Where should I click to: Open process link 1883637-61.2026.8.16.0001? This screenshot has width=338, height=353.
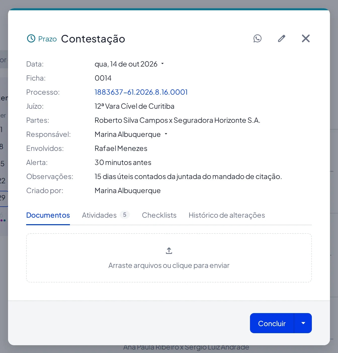[x=141, y=92]
